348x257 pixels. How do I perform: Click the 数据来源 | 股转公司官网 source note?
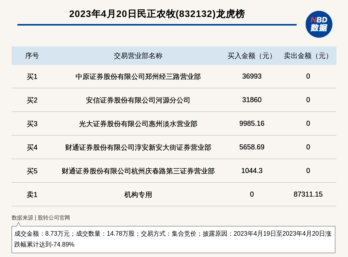[x=41, y=218]
